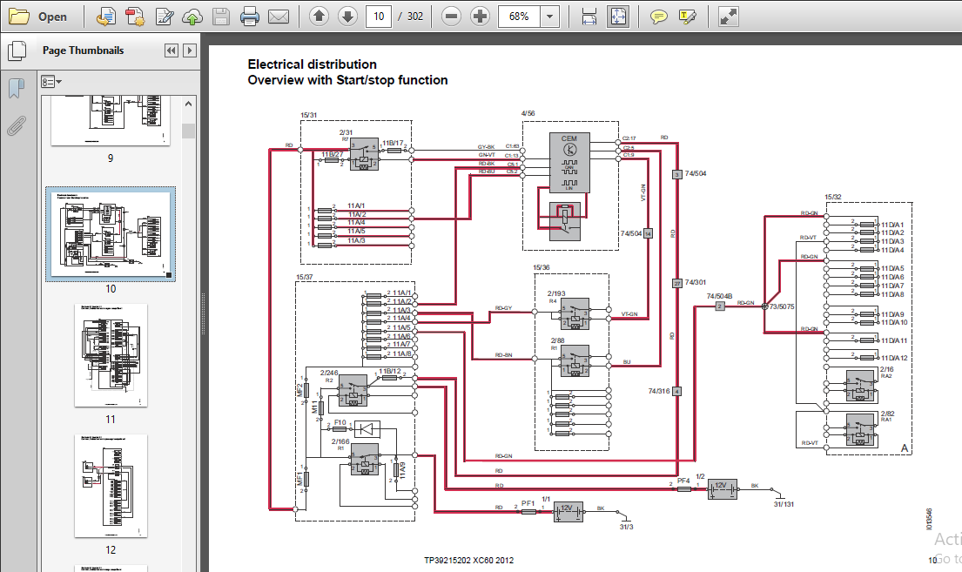Zoom out with the minus button
Image resolution: width=962 pixels, height=572 pixels.
[x=451, y=17]
